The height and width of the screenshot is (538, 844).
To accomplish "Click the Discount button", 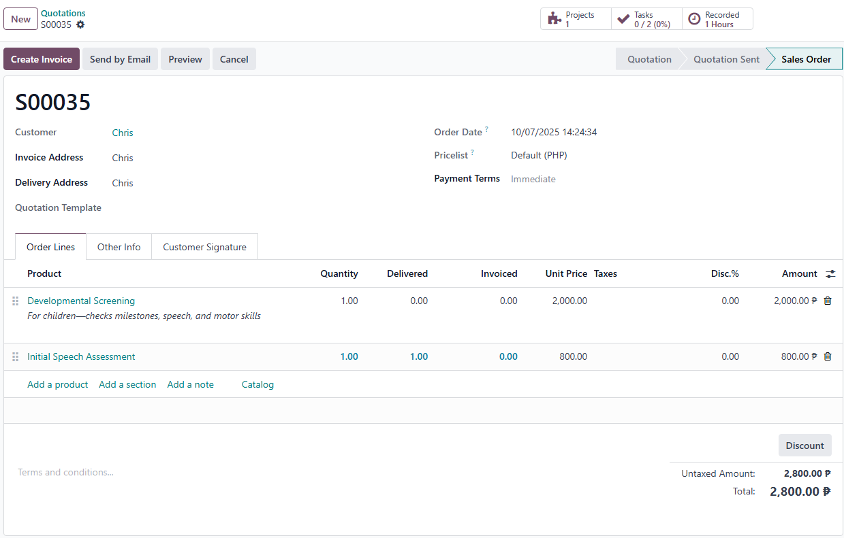I will pos(804,445).
